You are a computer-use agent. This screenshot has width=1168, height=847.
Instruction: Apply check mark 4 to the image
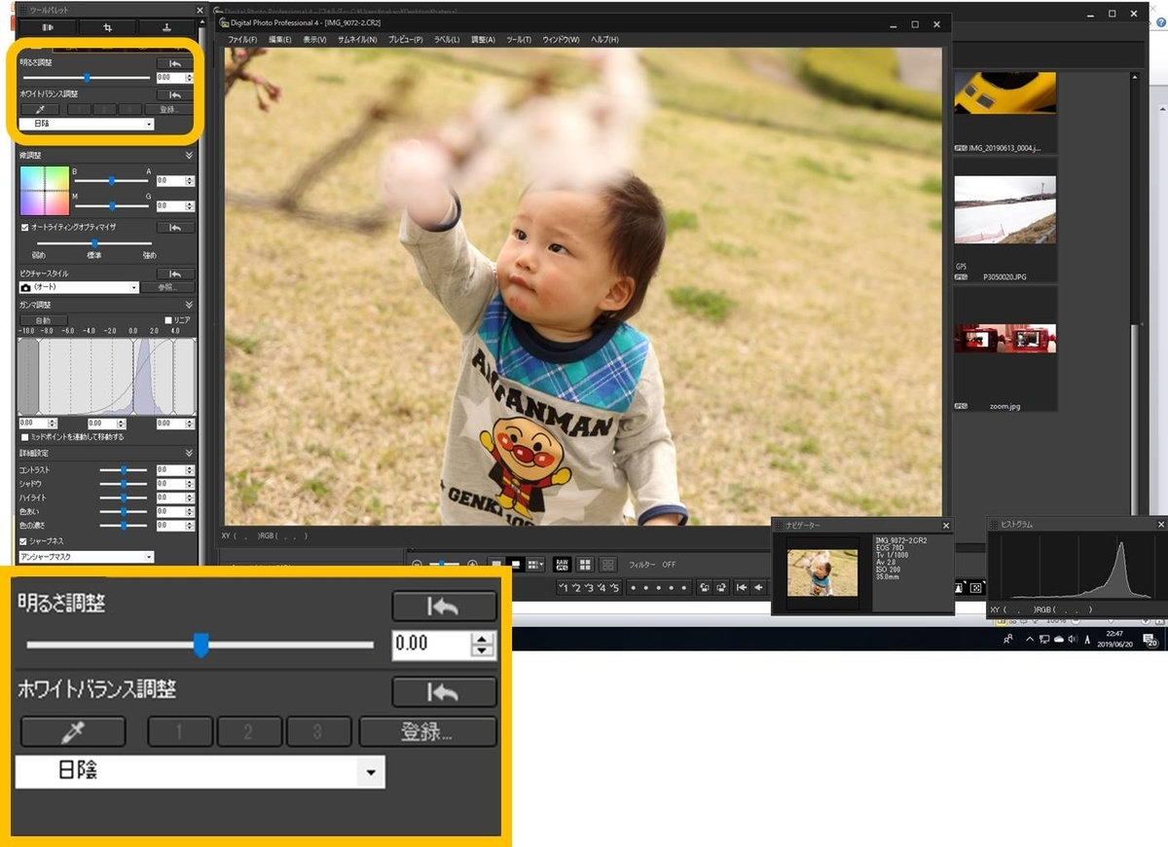[602, 587]
